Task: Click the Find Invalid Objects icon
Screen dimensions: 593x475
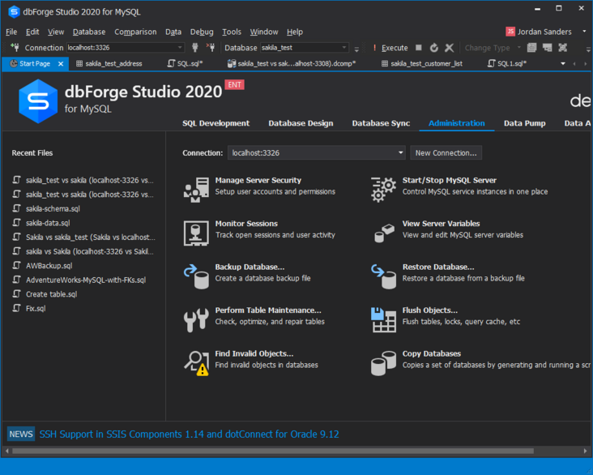Action: tap(196, 362)
